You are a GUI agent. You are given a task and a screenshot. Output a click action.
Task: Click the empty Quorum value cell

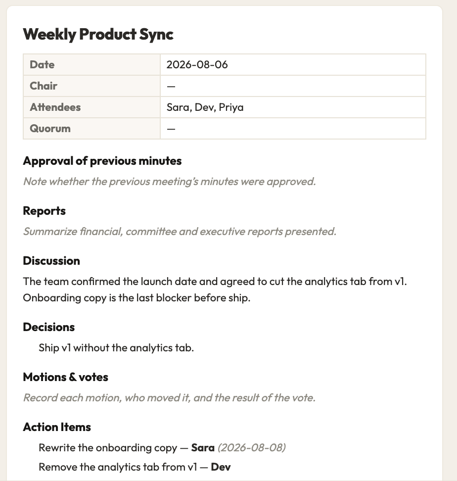point(293,129)
